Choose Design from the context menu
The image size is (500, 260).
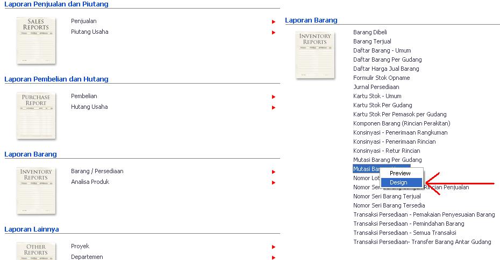coord(399,182)
